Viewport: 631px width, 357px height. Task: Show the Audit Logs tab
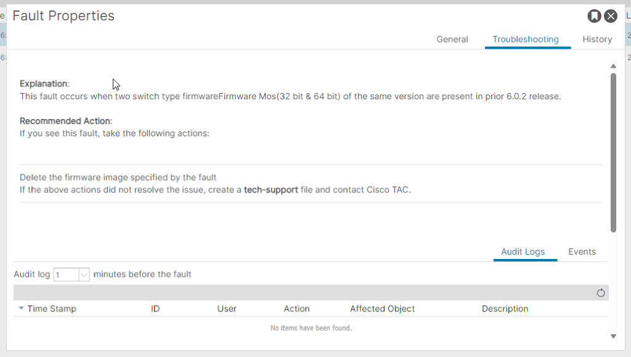[523, 252]
